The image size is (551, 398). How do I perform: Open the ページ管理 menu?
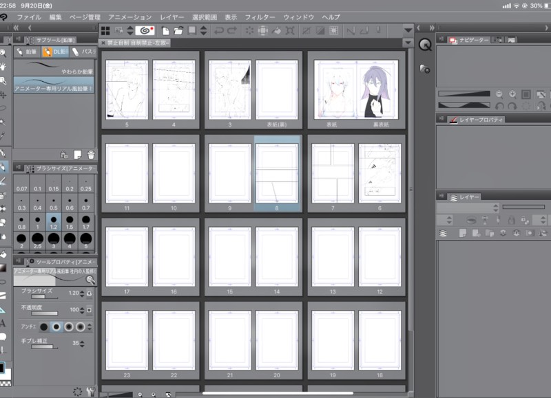coord(85,17)
